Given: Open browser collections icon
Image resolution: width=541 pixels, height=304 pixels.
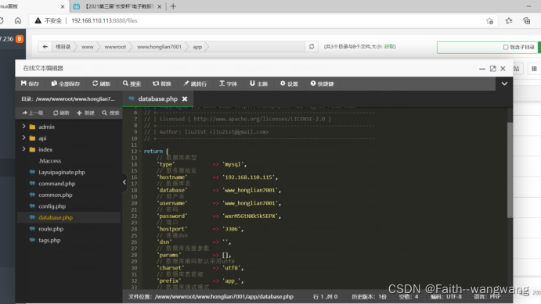Looking at the screenshot, I should coord(526,21).
